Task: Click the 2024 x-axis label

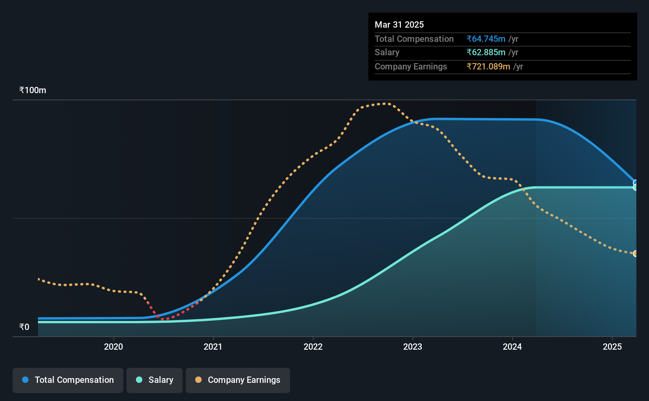Action: (512, 347)
